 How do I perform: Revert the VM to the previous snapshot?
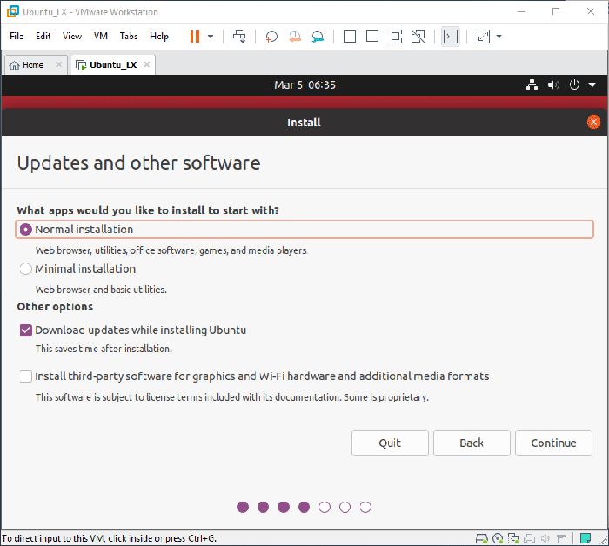tap(295, 37)
